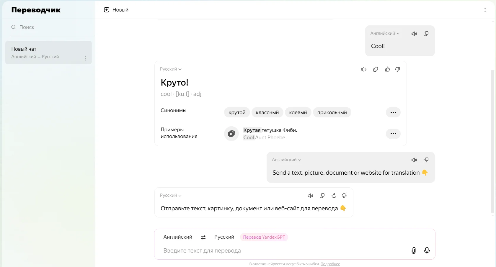
Task: Play the "Крутая тетушка Фиби" usage example
Action: pyautogui.click(x=231, y=134)
